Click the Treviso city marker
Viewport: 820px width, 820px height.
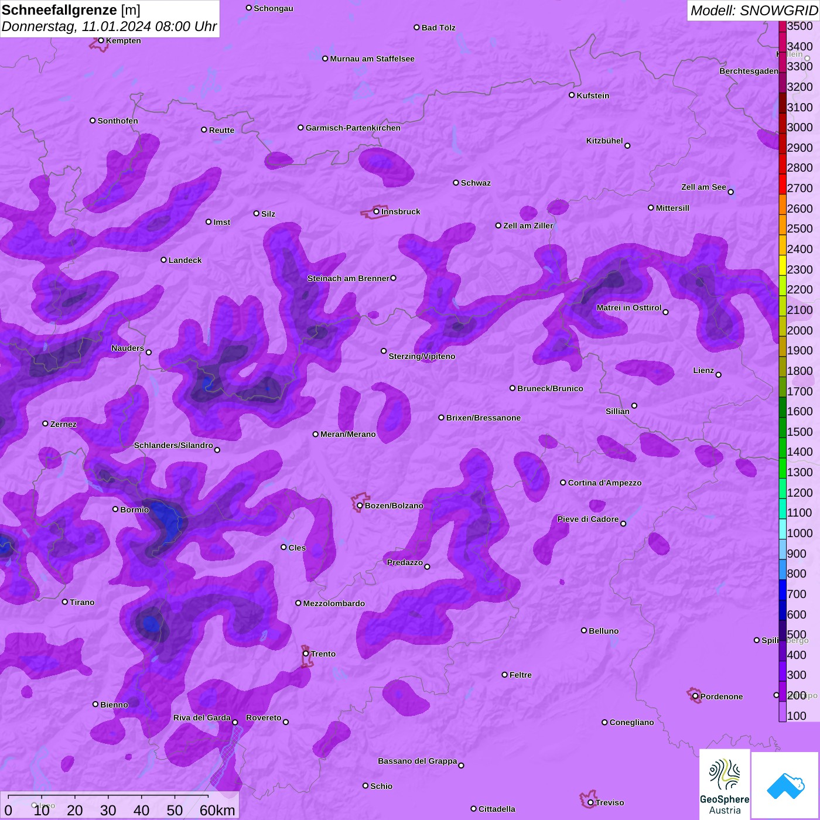click(x=590, y=802)
